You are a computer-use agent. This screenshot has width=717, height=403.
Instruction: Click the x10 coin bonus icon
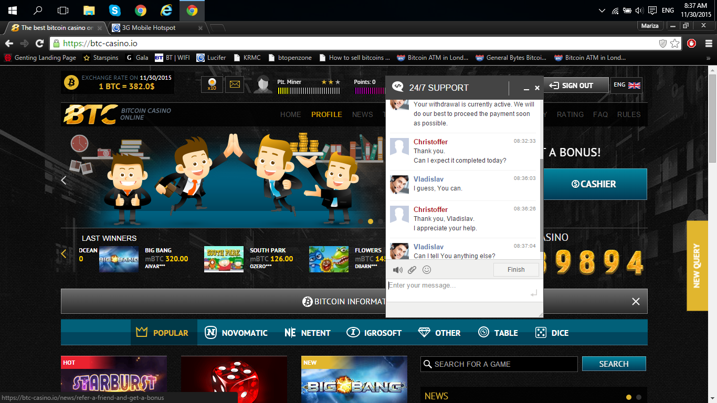[212, 84]
